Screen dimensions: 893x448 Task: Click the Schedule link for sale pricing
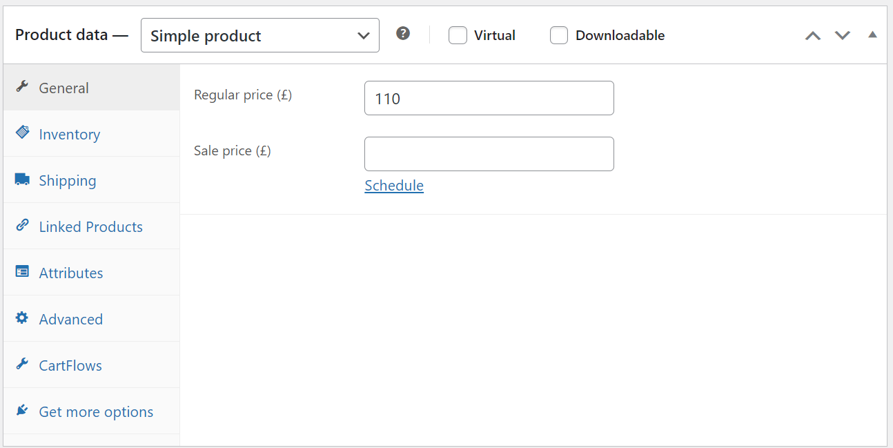393,185
